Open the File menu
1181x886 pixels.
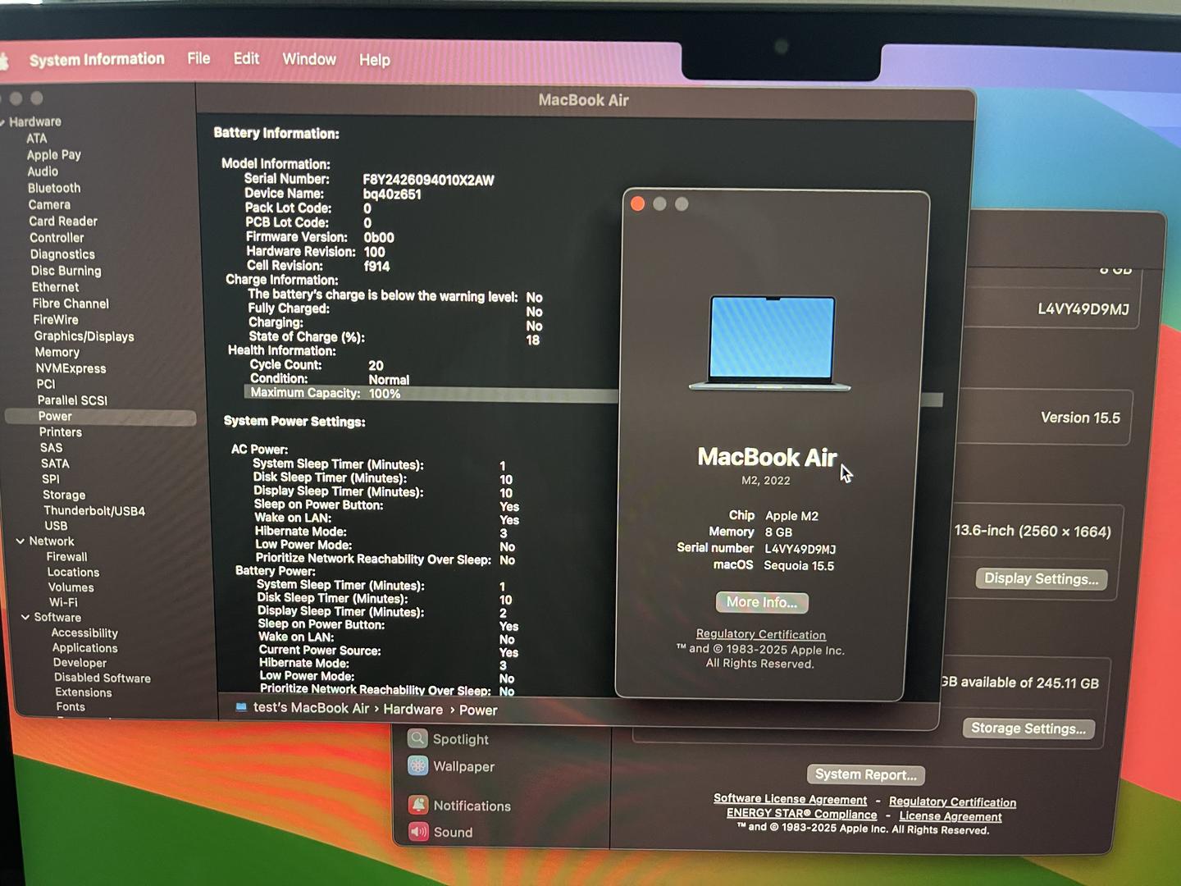pyautogui.click(x=198, y=58)
